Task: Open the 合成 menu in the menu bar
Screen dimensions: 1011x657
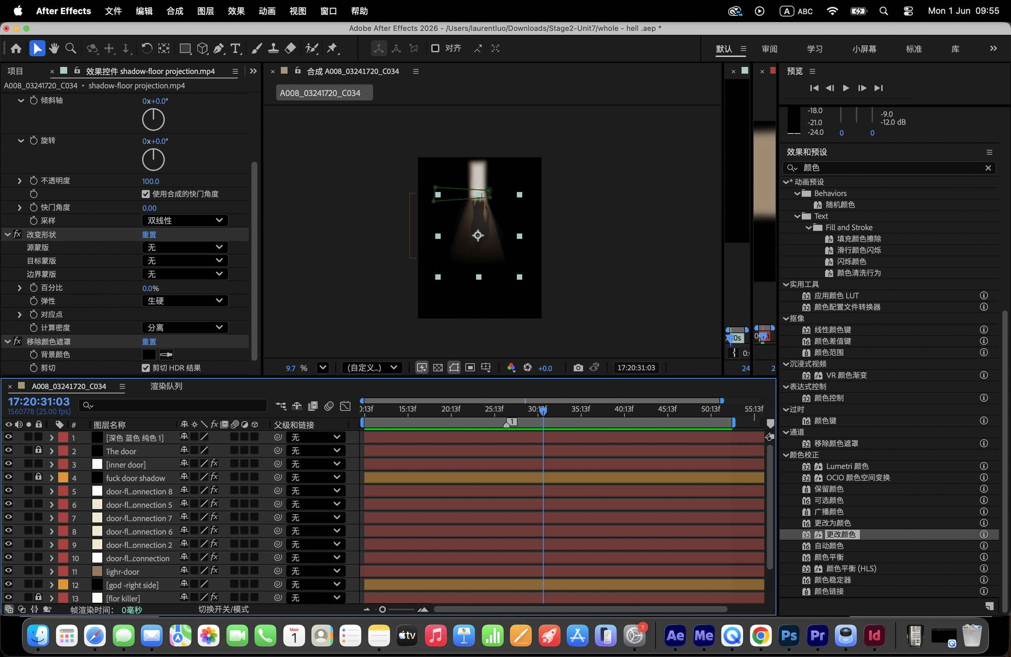Action: tap(175, 11)
